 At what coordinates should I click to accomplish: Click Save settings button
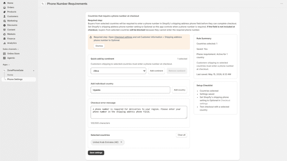[96, 153]
